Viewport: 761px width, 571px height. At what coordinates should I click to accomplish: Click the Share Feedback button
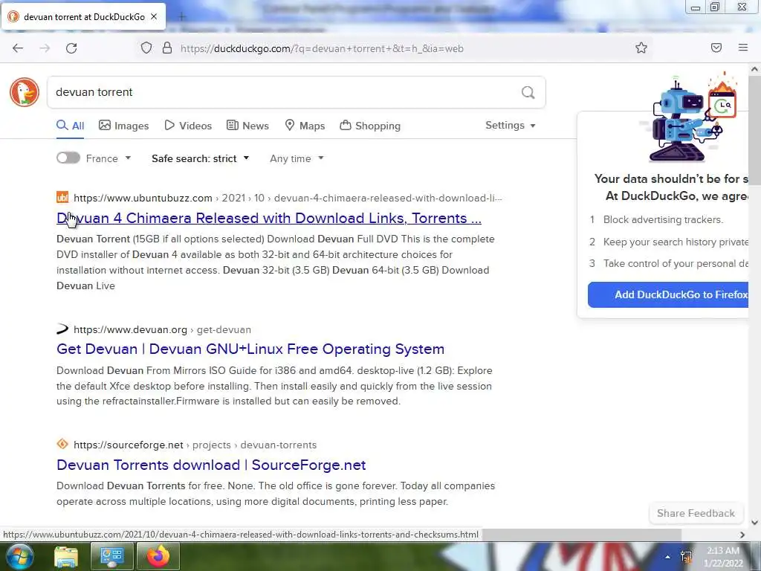pos(696,513)
